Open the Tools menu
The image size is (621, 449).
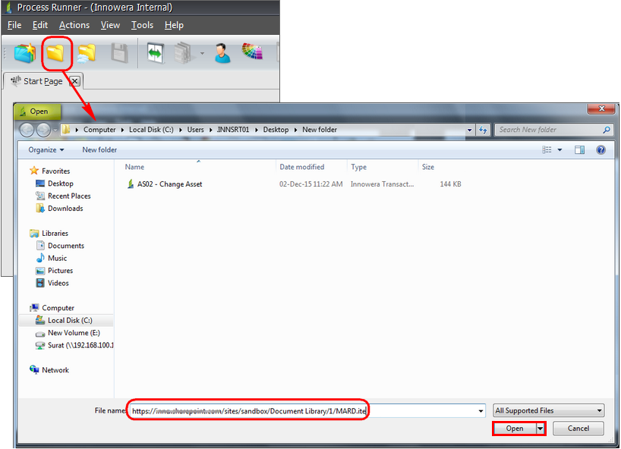142,25
